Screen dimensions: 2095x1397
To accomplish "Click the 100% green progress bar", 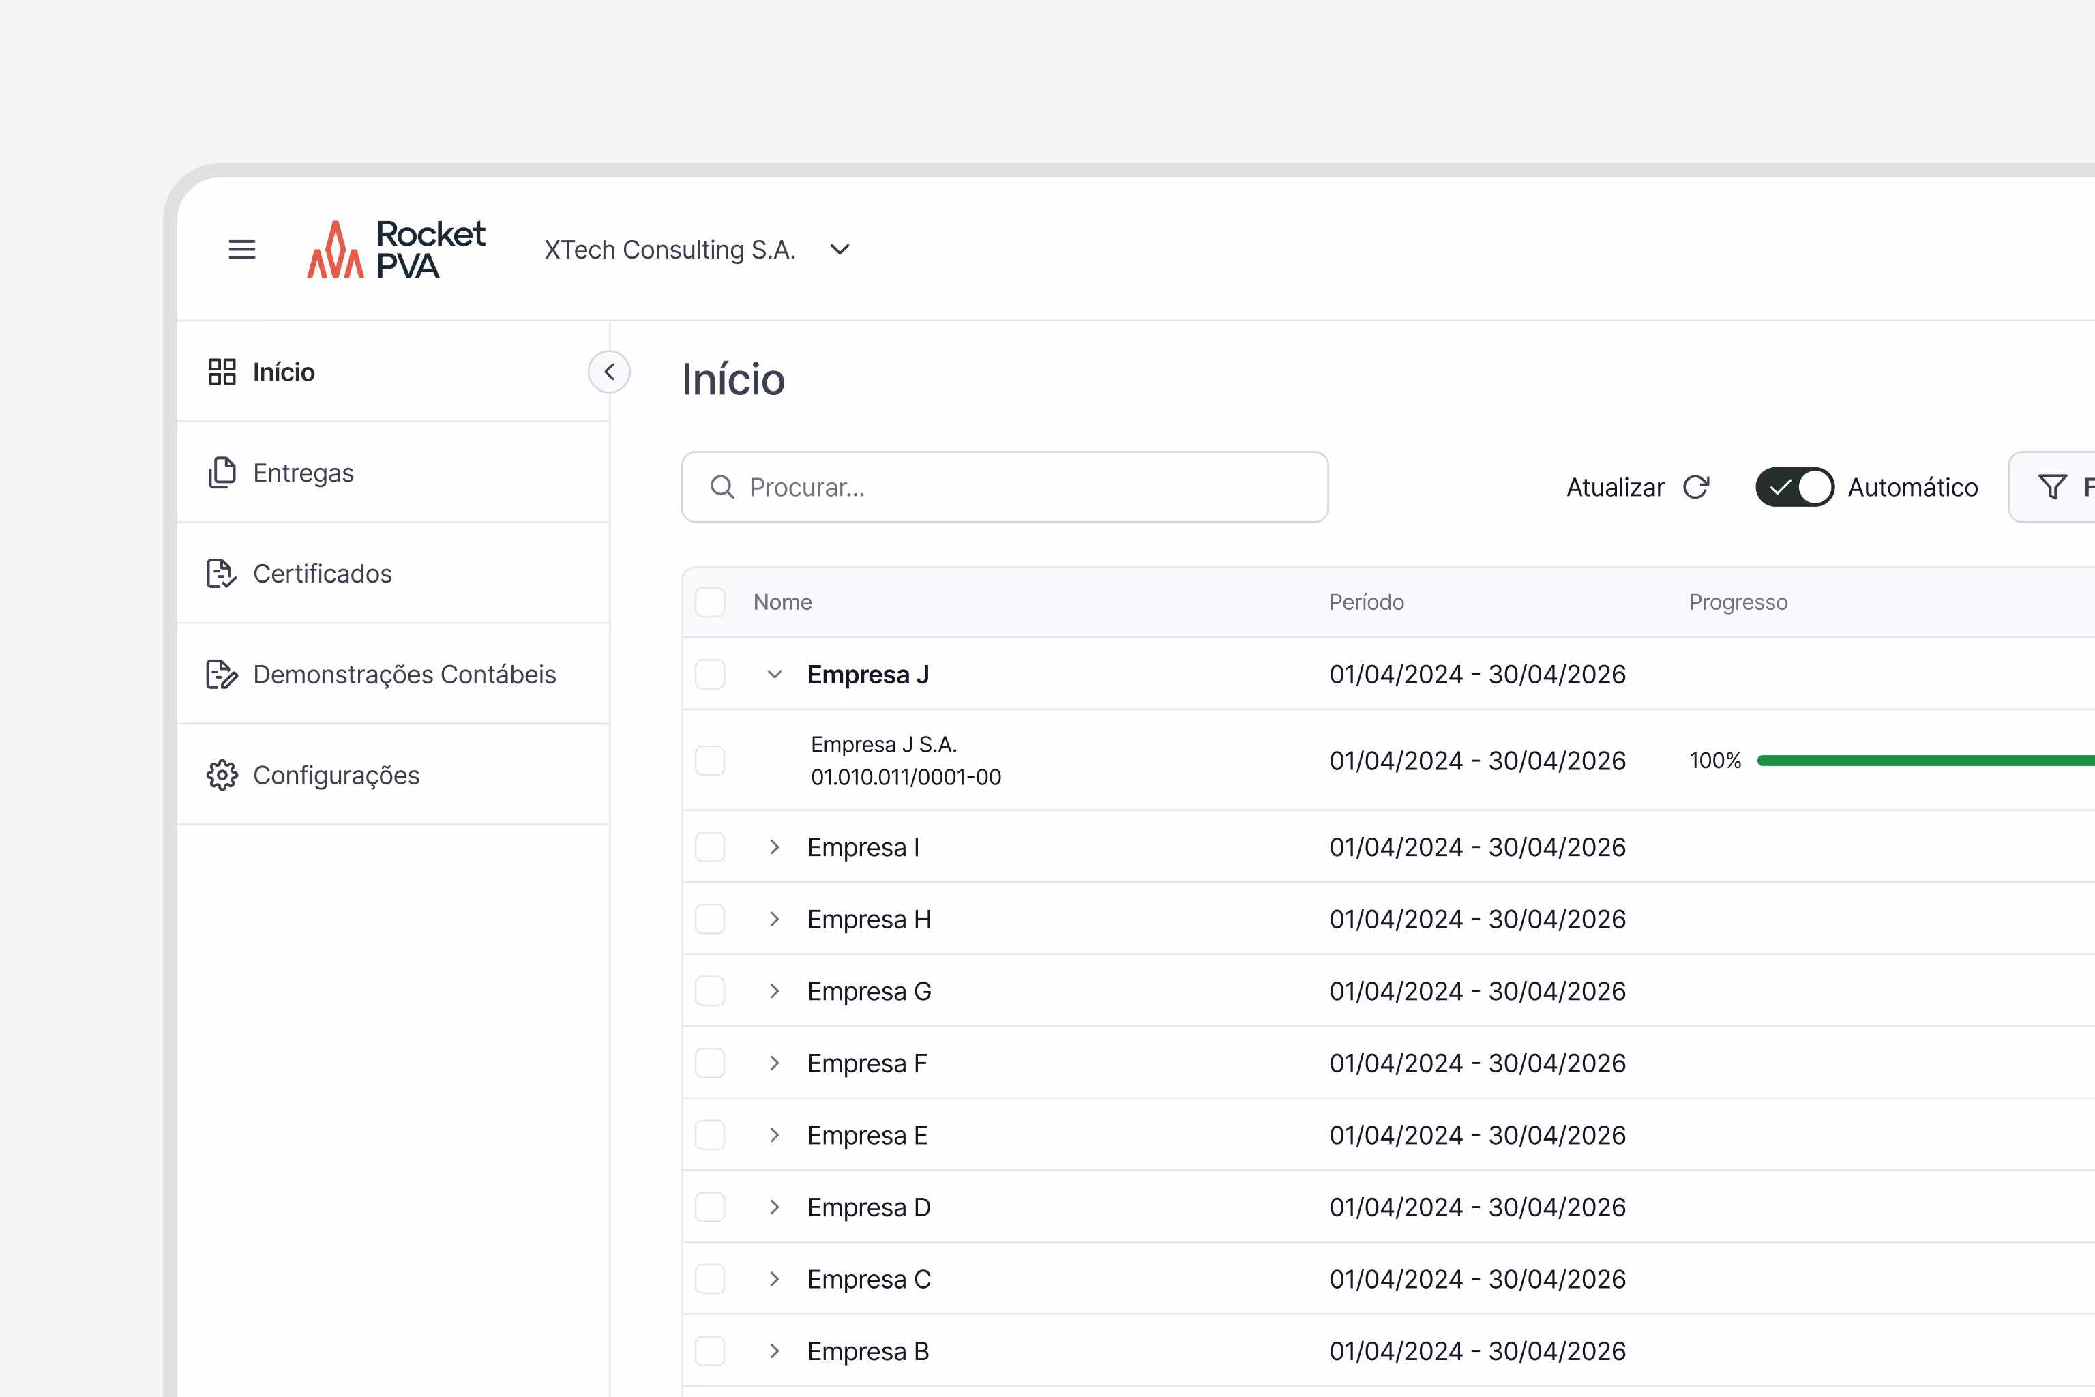I will 1924,761.
